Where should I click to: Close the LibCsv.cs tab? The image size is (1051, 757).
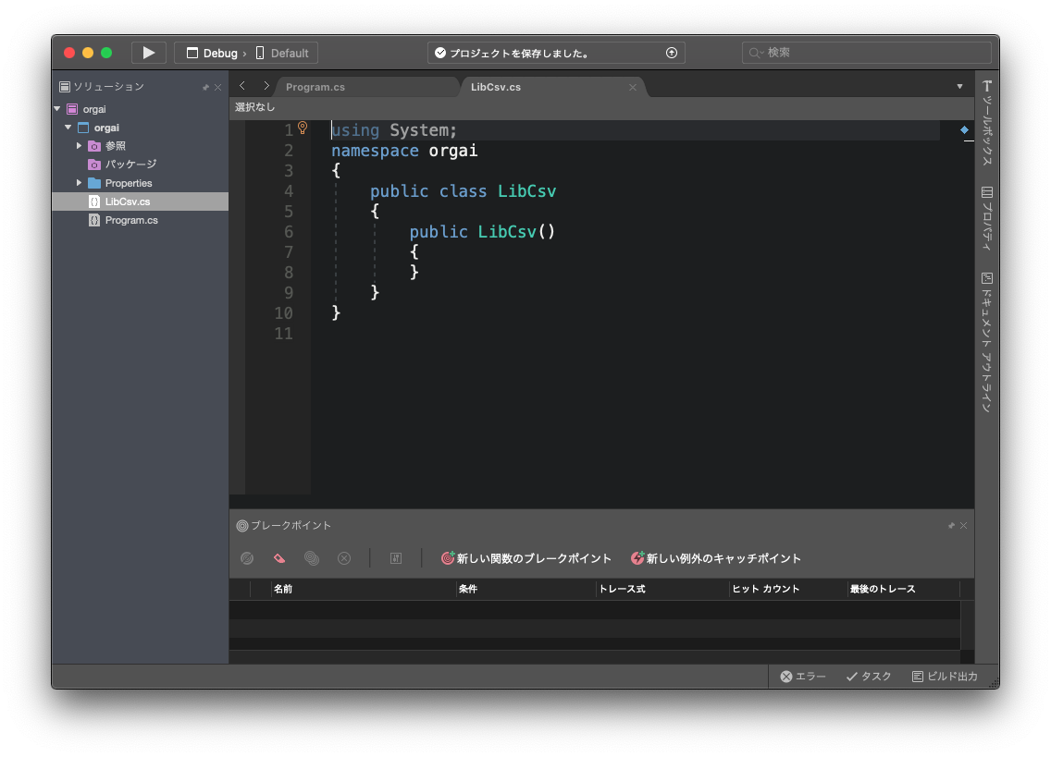click(633, 87)
